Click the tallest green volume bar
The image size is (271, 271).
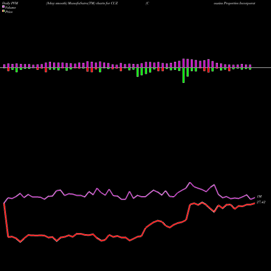pos(184,75)
